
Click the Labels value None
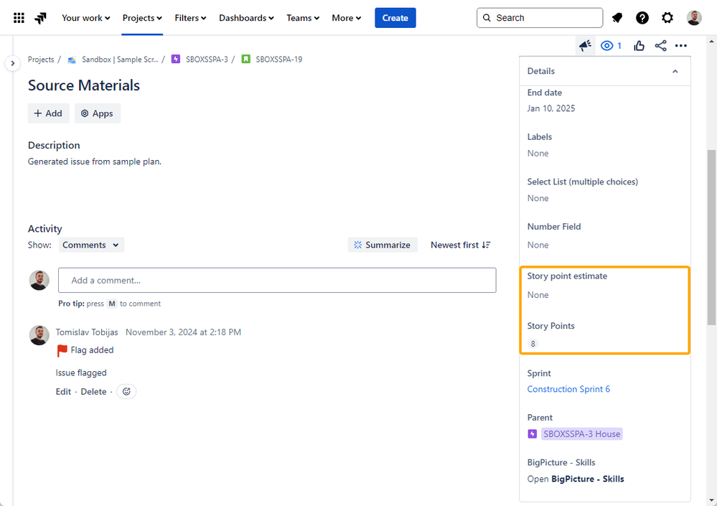point(538,154)
